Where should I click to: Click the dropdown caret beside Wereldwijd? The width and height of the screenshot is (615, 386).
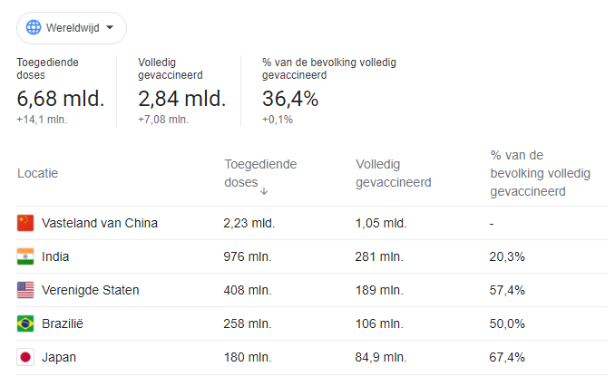tap(110, 28)
